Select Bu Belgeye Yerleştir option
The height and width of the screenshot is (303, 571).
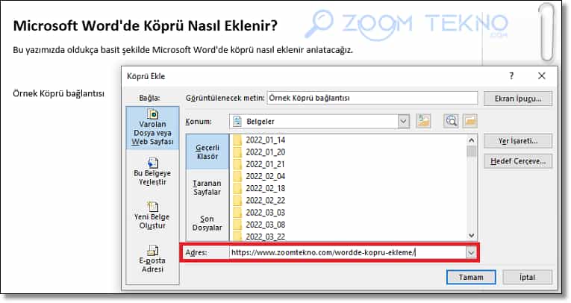coord(152,172)
